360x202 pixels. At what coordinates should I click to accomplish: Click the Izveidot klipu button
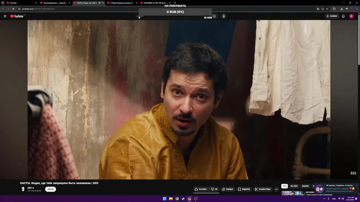(263, 189)
